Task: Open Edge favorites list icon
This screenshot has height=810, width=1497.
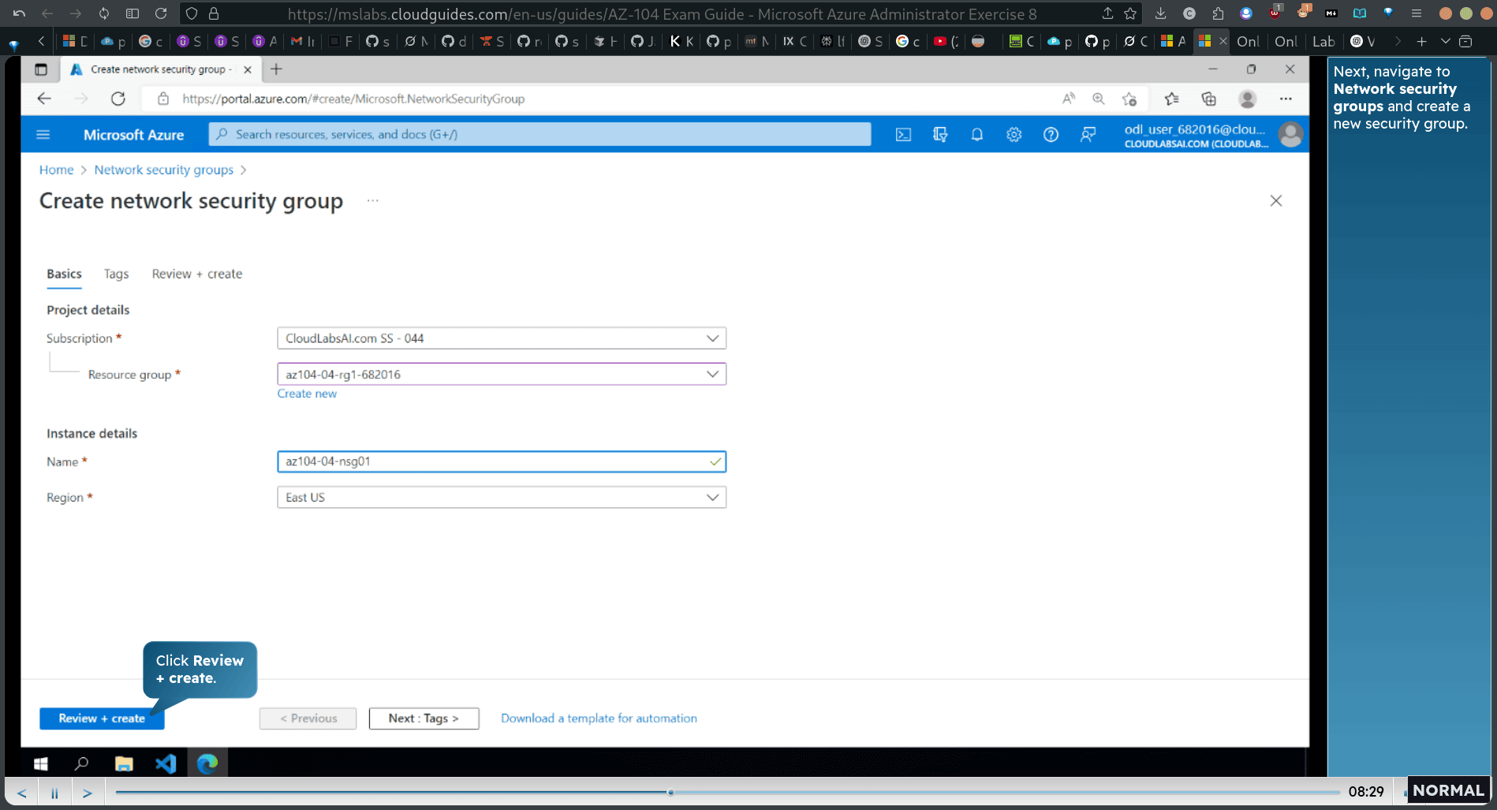Action: (1171, 99)
